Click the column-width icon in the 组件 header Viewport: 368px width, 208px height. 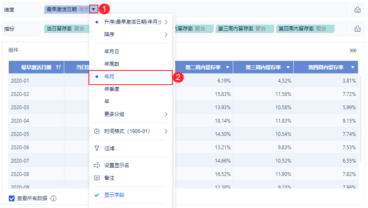353,50
